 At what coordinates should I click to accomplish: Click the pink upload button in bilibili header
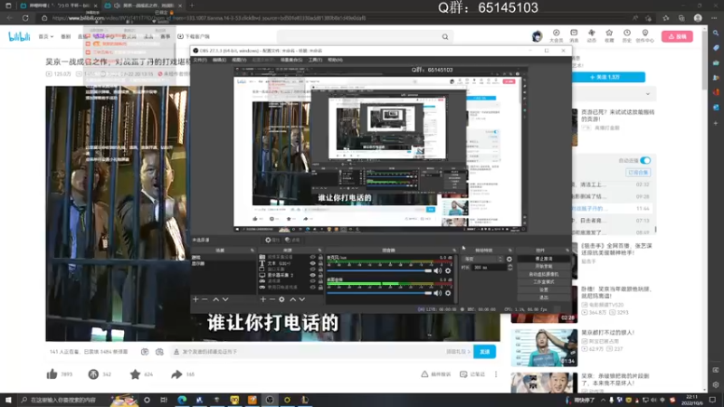pos(677,36)
